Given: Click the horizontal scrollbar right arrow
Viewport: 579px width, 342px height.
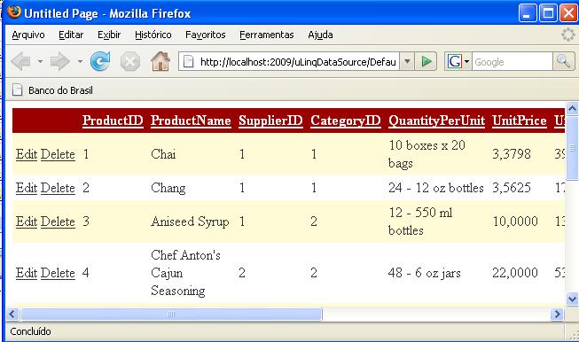Looking at the screenshot, I should pos(557,315).
